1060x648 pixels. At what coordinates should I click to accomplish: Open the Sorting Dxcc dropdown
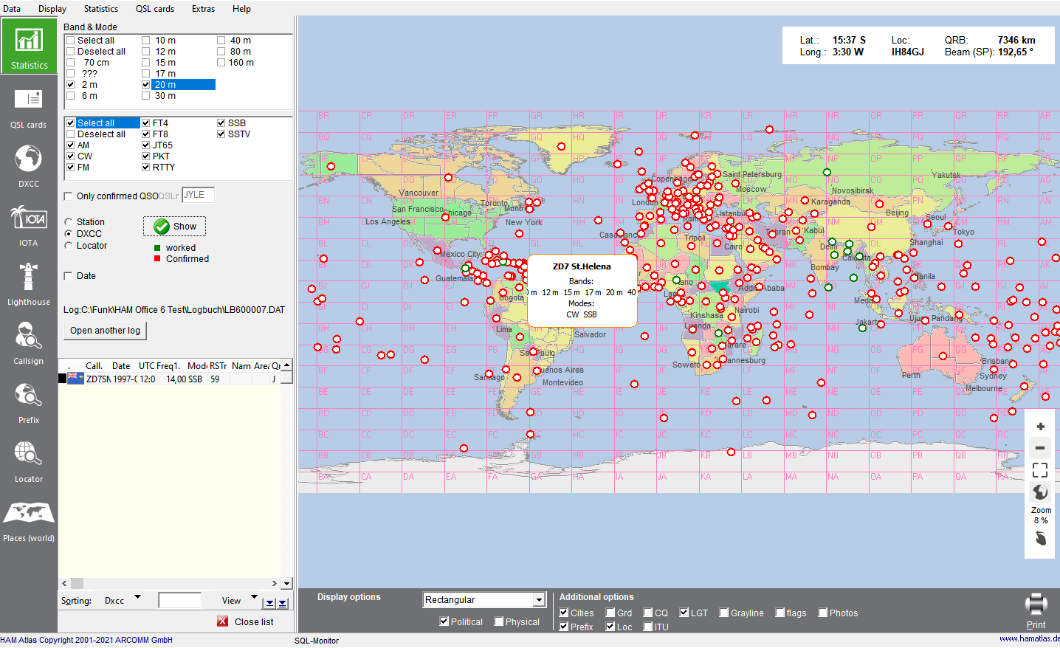137,598
